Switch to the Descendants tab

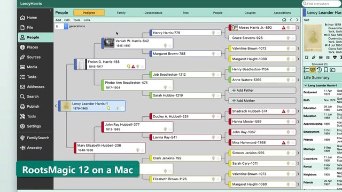(153, 13)
